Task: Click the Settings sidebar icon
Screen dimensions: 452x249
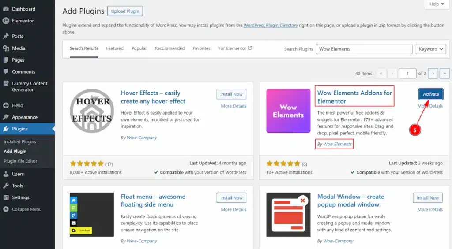Action: point(6,197)
